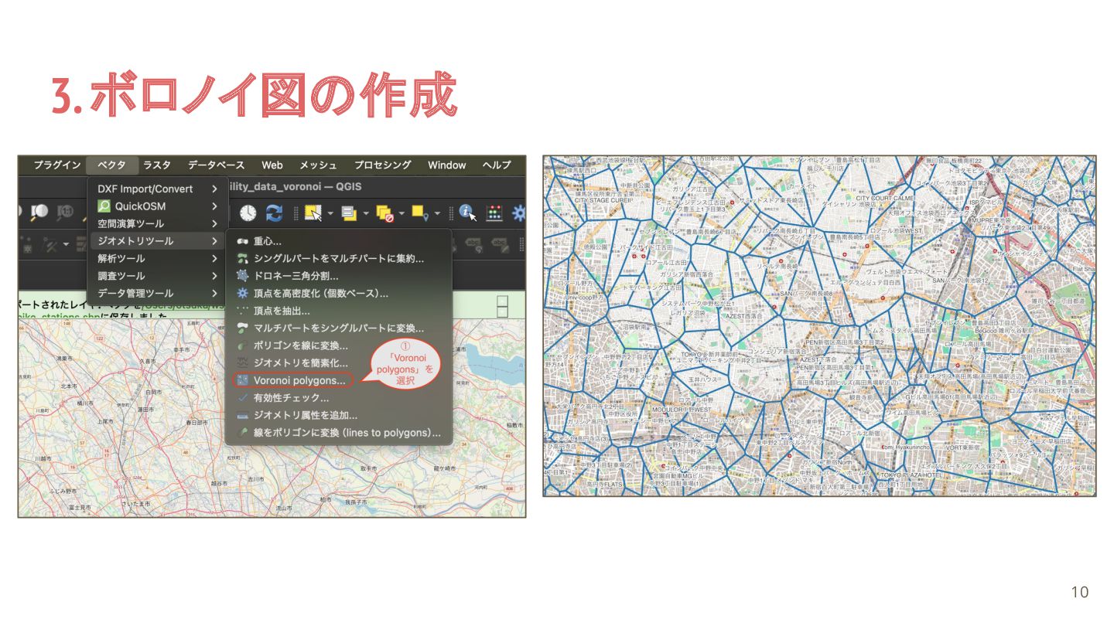Choose 頂点を高密度化 (個数ベース)...
Viewport: 1114px width, 626px height.
point(337,294)
